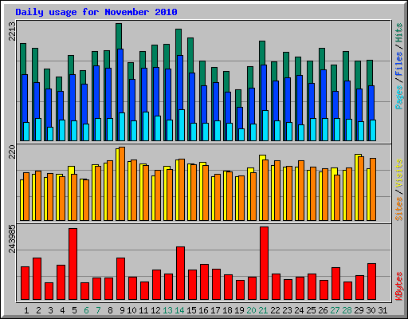Click the red KBytes bar for day 16
The height and width of the screenshot is (319, 408).
point(204,282)
